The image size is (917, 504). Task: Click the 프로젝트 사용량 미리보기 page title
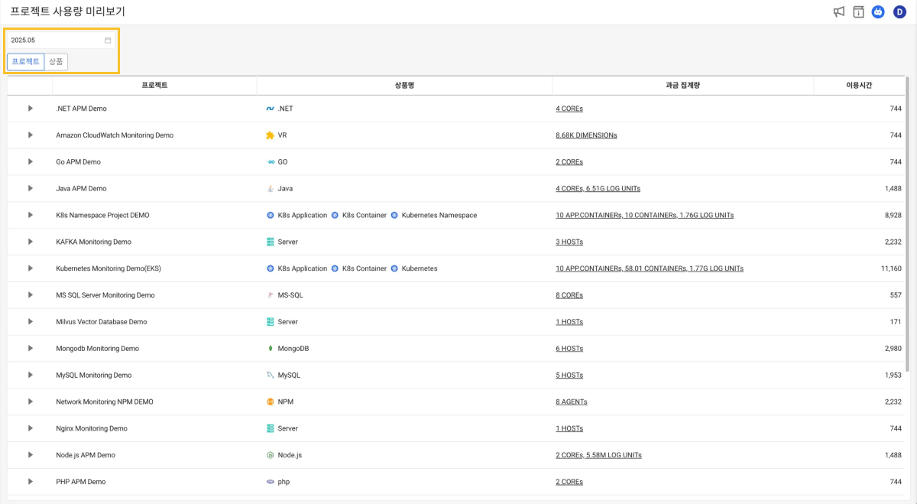pyautogui.click(x=67, y=11)
